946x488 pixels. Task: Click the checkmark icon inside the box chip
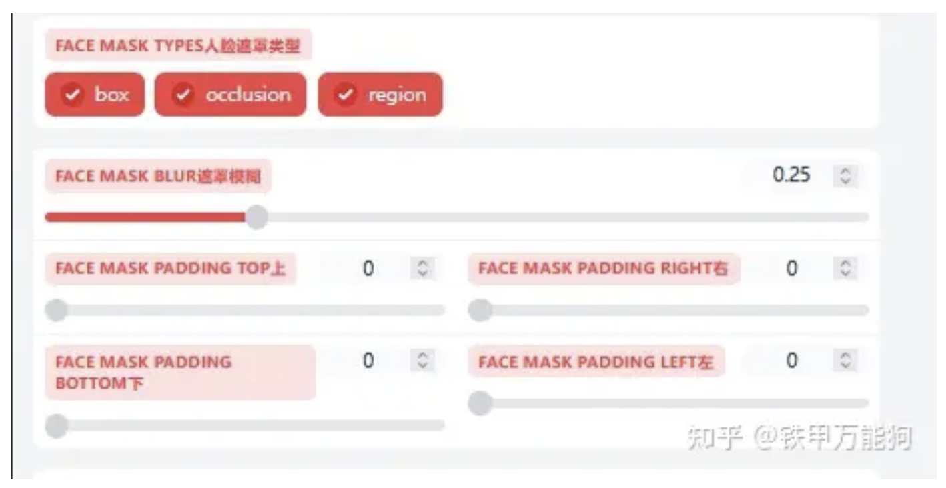pos(73,95)
